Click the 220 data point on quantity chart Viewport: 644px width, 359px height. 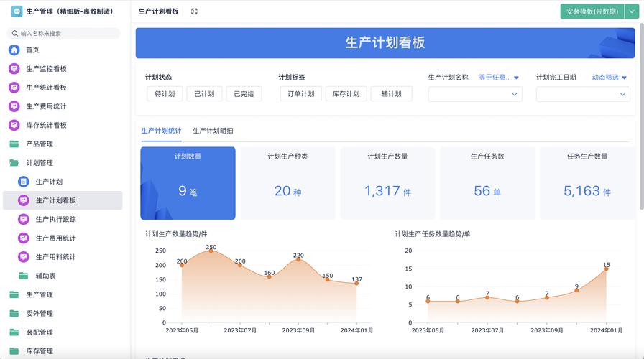298,259
